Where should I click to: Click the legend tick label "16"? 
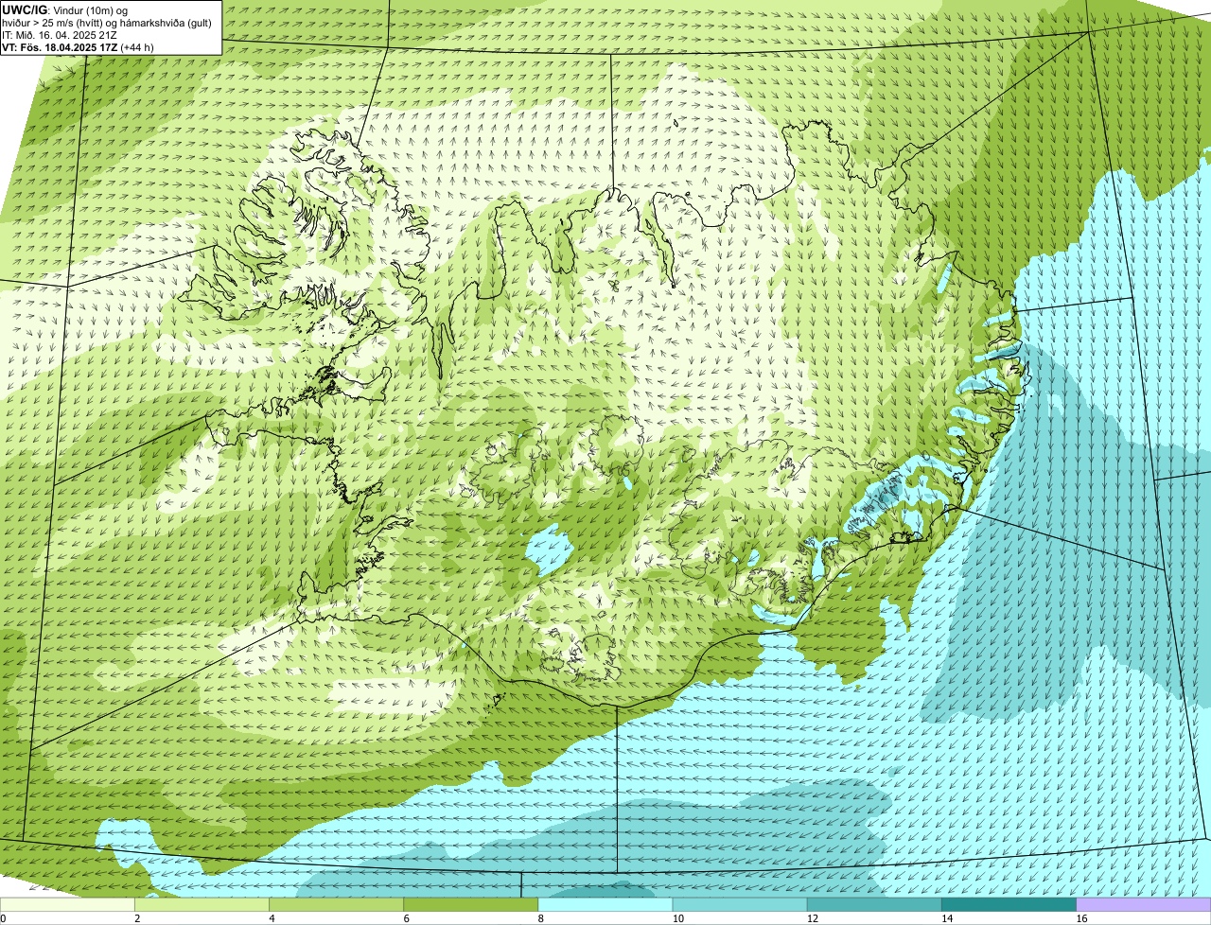[1080, 918]
